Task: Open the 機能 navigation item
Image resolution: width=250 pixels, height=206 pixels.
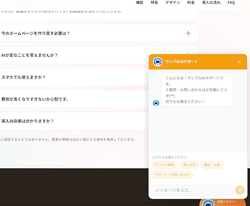Action: click(140, 3)
